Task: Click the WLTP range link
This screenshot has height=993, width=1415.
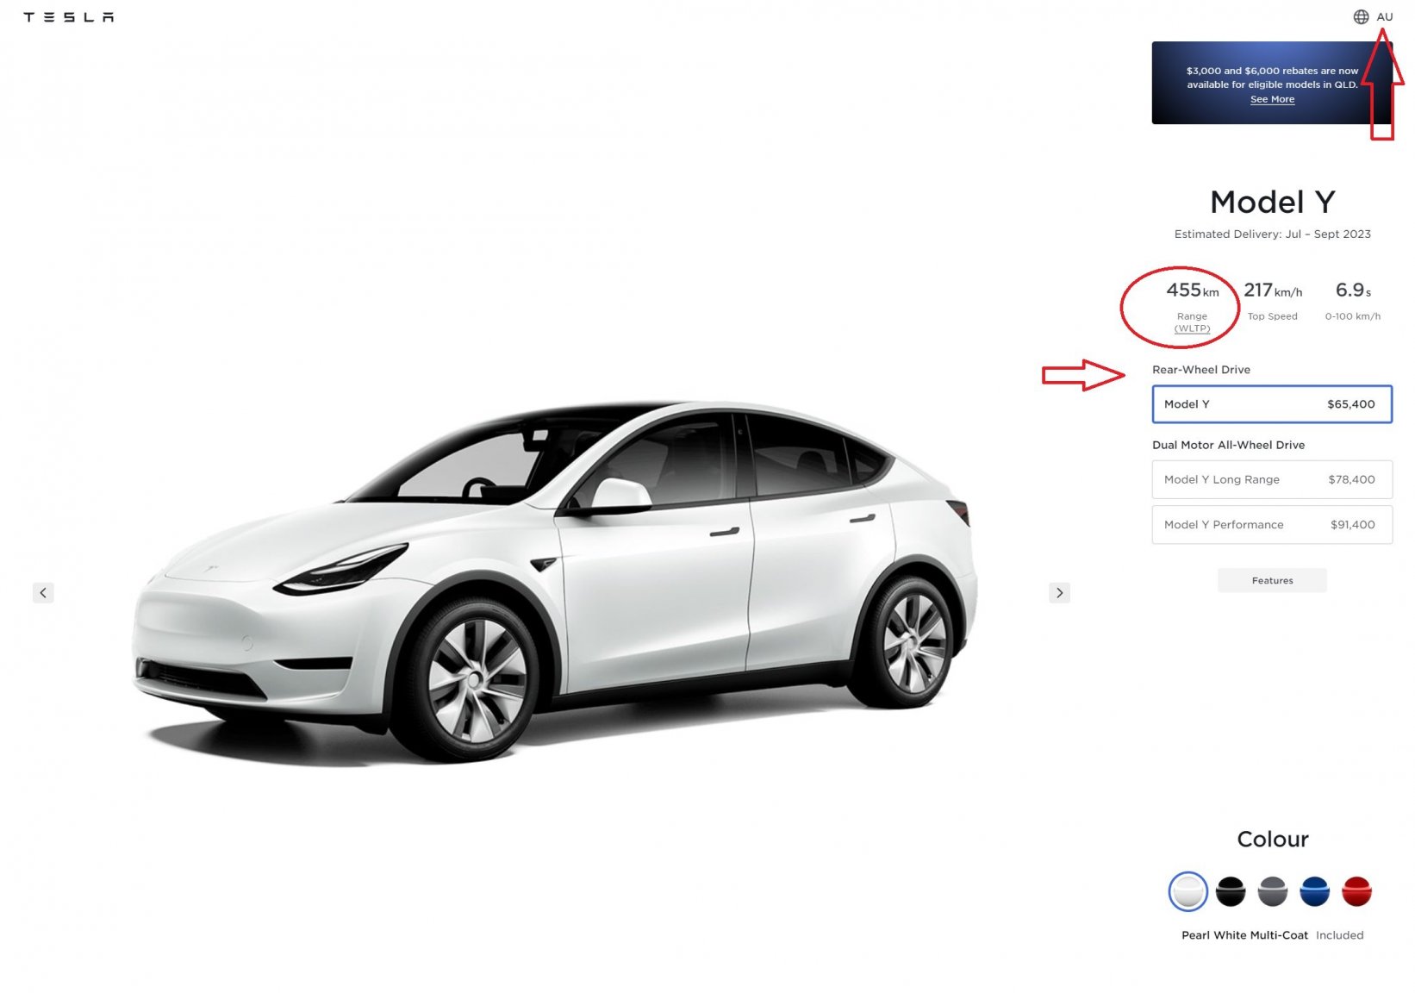Action: pyautogui.click(x=1192, y=328)
